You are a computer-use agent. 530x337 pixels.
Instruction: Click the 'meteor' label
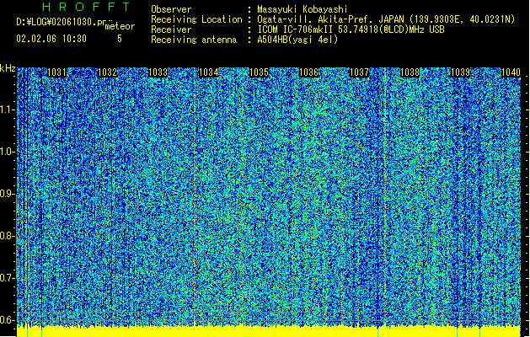coord(120,26)
